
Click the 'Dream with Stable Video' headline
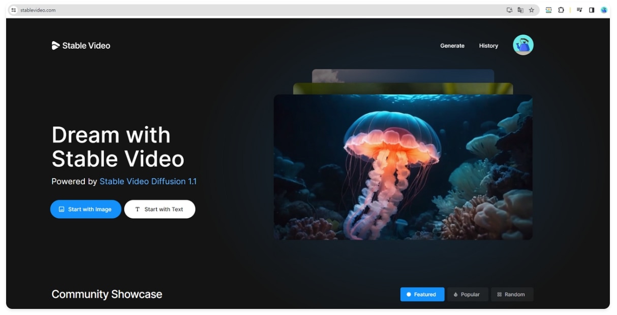click(118, 147)
